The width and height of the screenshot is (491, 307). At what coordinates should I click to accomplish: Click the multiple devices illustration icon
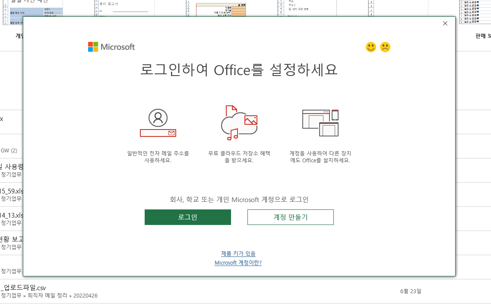(x=320, y=123)
